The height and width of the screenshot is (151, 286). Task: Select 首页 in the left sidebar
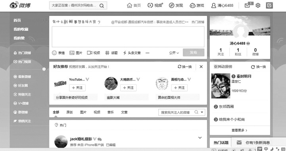coord(17,20)
